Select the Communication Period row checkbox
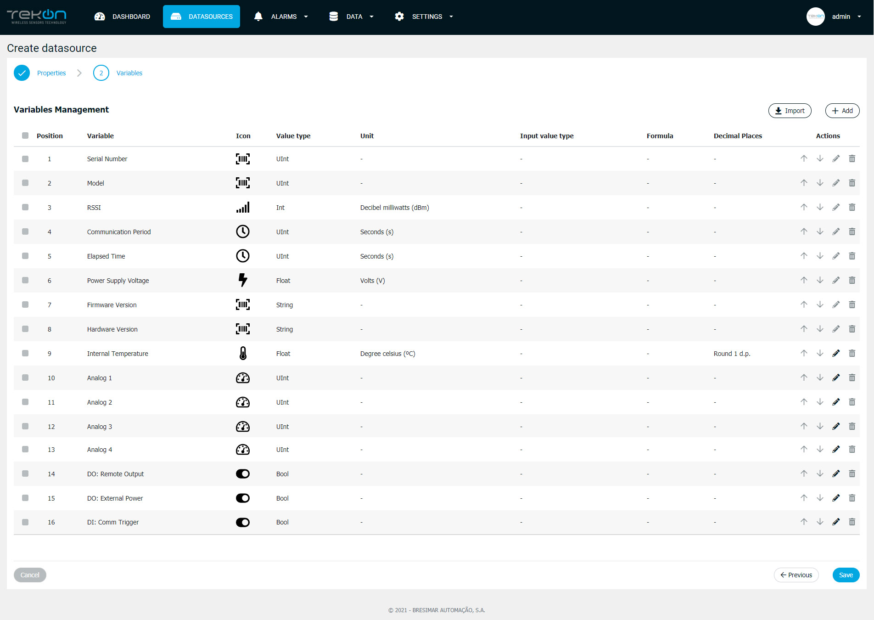874x620 pixels. (25, 231)
